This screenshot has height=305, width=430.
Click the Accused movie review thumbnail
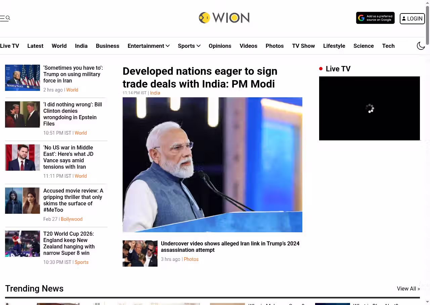tap(23, 201)
